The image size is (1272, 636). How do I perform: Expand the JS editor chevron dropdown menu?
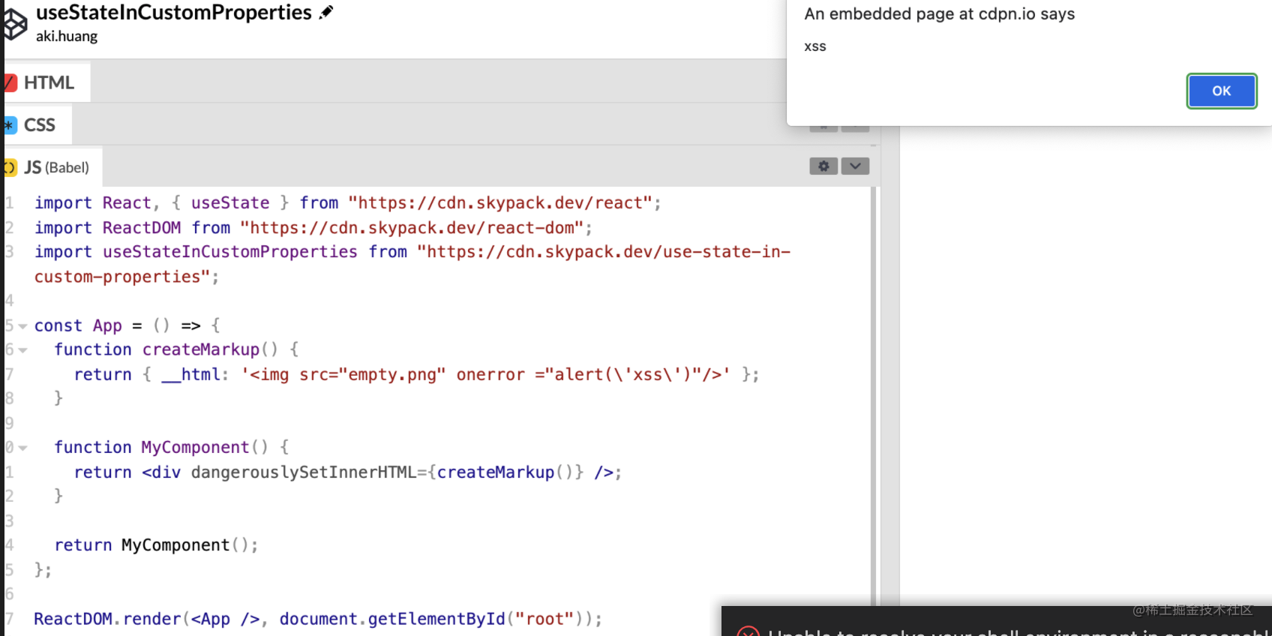pos(855,166)
